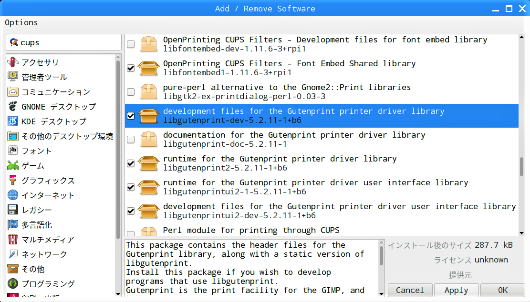
Task: Click the ライセンス unknown value
Action: click(491, 260)
